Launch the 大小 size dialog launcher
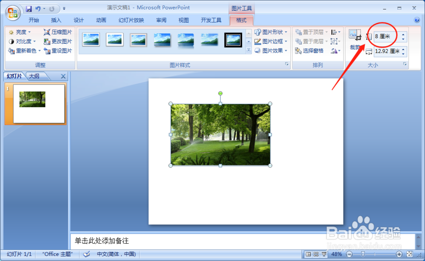This screenshot has width=425, height=261. [405, 64]
